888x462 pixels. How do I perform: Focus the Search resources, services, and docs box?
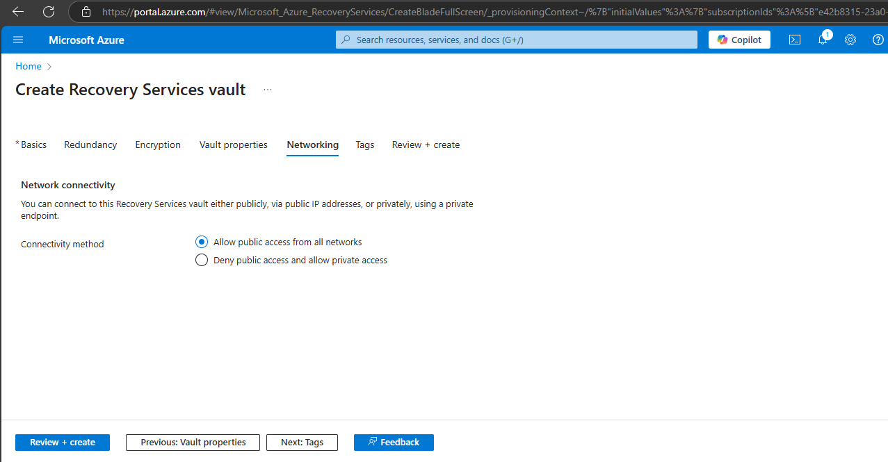coord(516,40)
